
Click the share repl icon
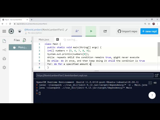(x=105, y=31)
